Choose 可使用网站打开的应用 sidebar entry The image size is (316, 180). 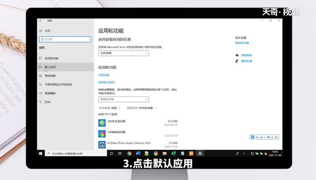pyautogui.click(x=65, y=85)
